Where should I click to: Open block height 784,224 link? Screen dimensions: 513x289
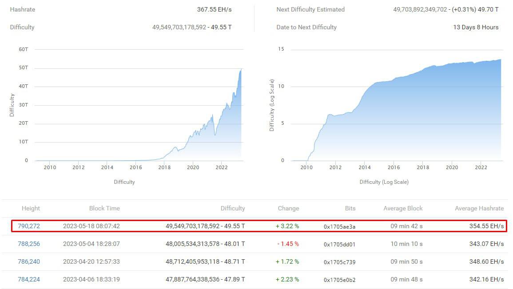[29, 280]
